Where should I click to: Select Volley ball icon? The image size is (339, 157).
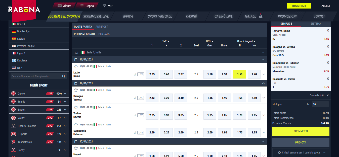[x=13, y=118]
